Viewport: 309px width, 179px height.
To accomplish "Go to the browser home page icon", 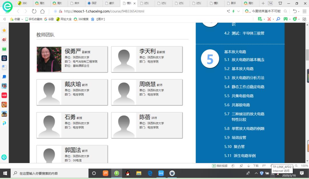I will [42, 11].
